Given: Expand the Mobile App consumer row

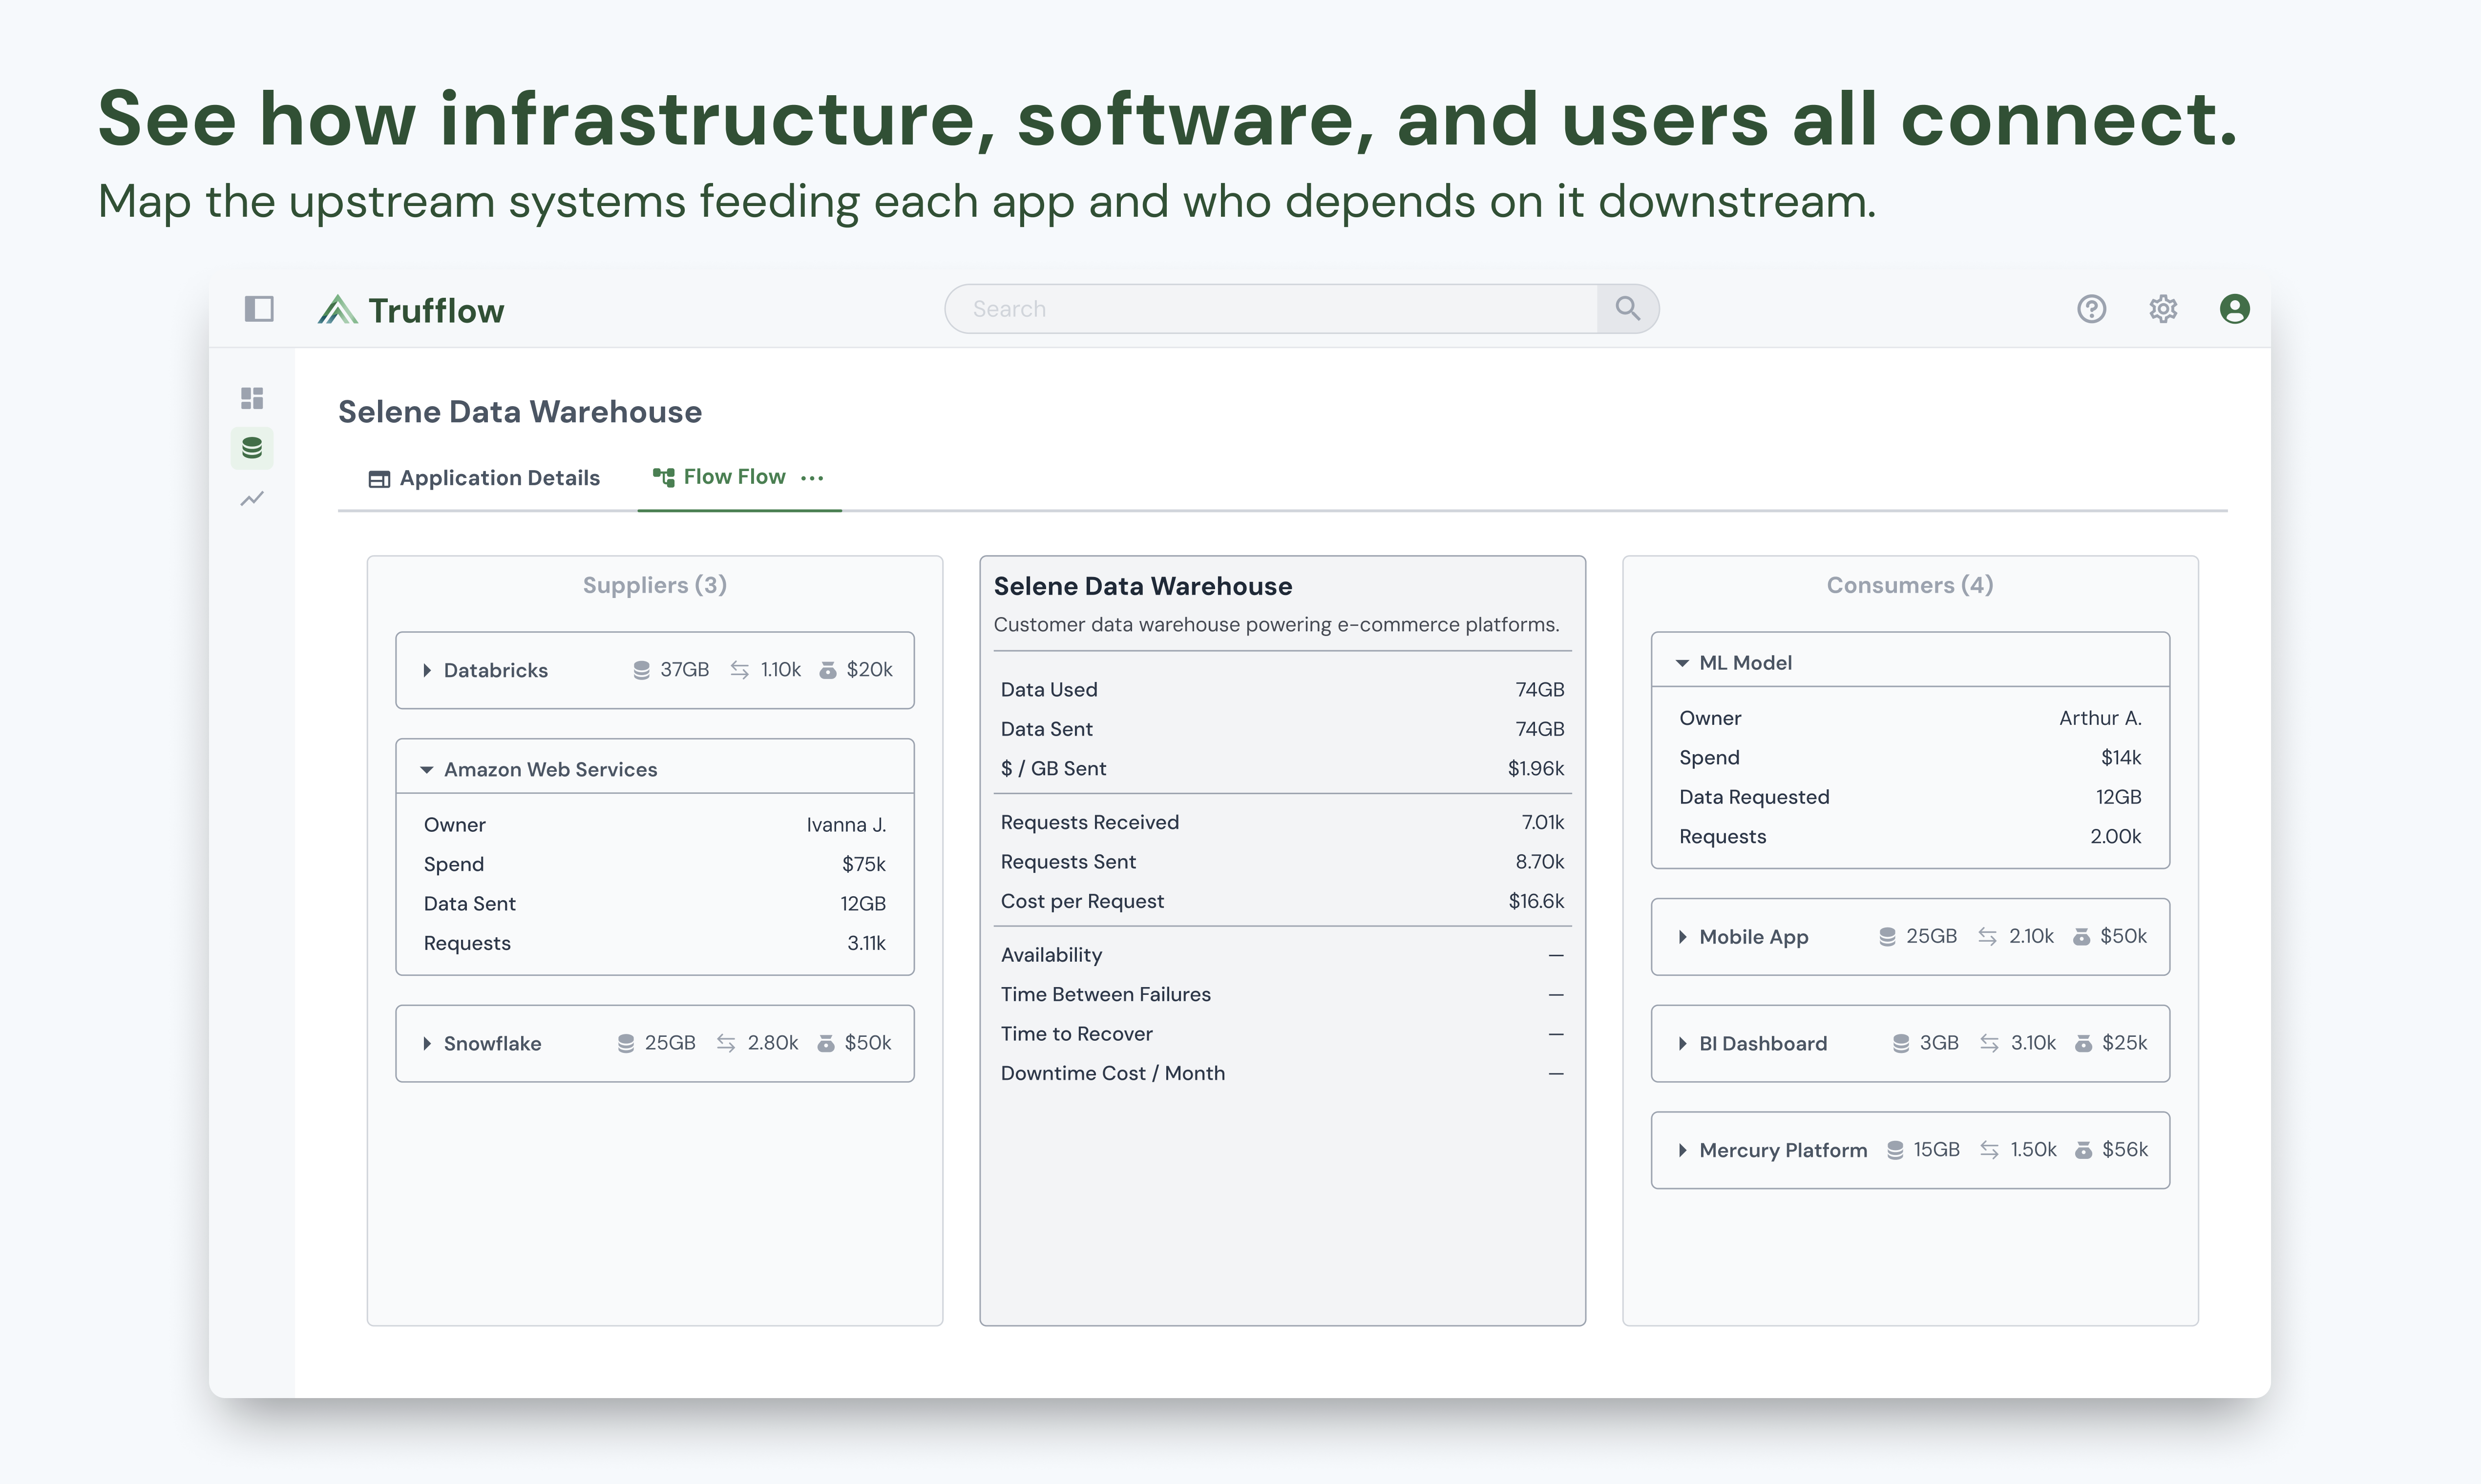Looking at the screenshot, I should pyautogui.click(x=1682, y=937).
